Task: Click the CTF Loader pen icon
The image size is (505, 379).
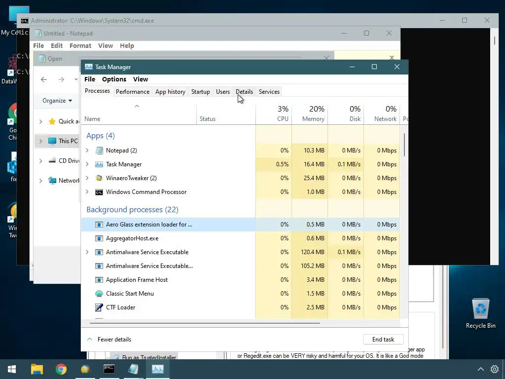Action: point(99,307)
